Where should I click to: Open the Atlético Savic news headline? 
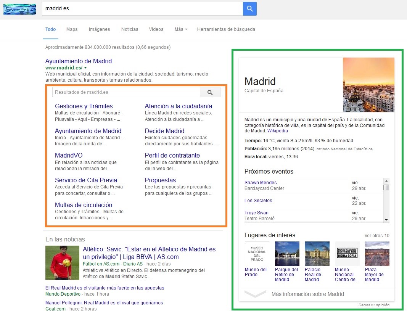pyautogui.click(x=149, y=253)
